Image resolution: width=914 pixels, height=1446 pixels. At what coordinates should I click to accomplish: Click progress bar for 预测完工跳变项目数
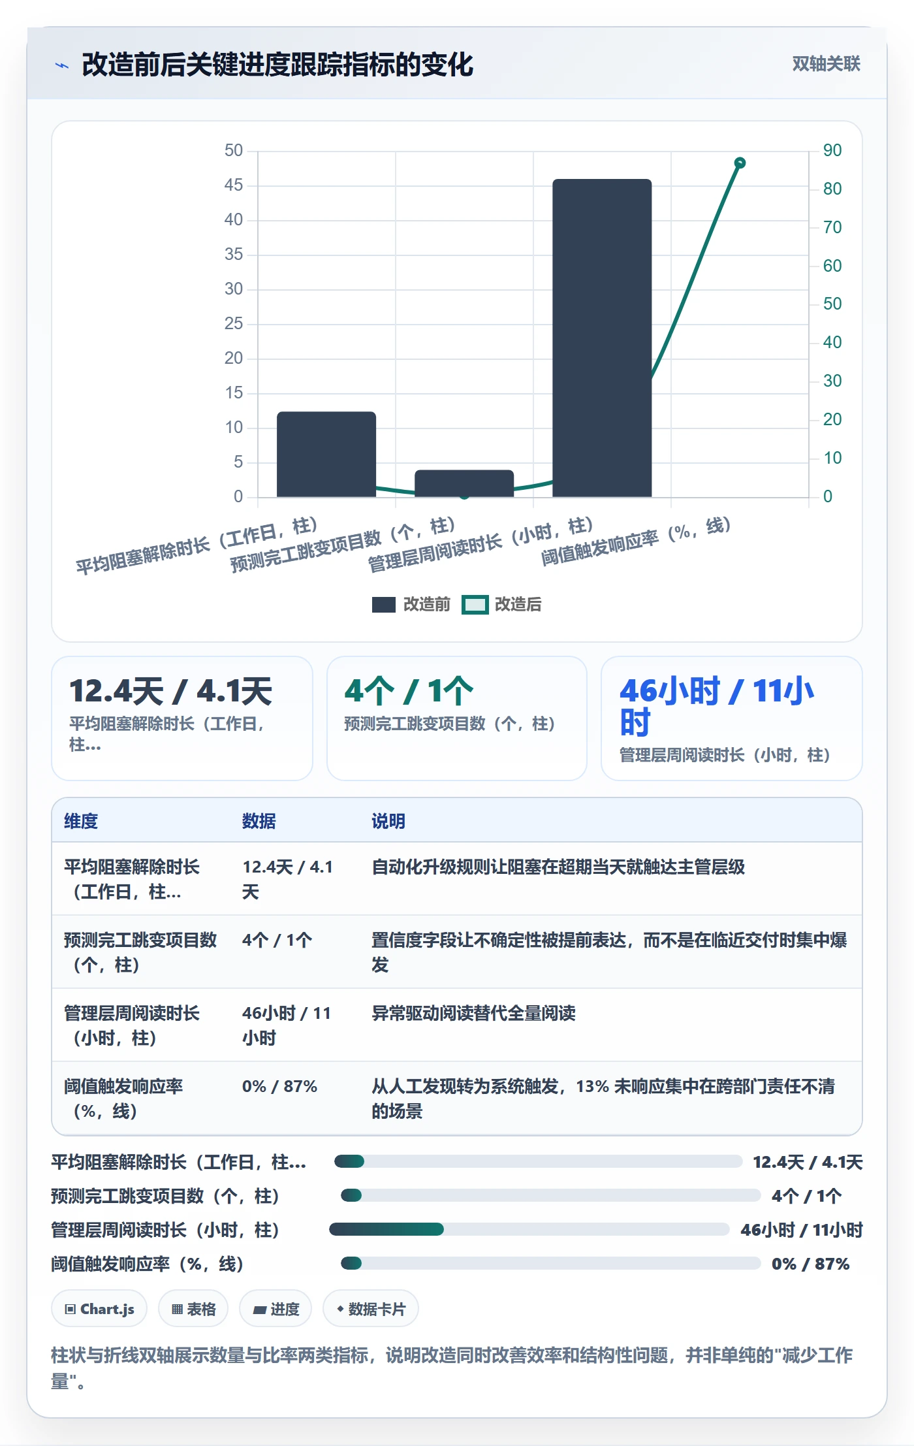[x=550, y=1195]
